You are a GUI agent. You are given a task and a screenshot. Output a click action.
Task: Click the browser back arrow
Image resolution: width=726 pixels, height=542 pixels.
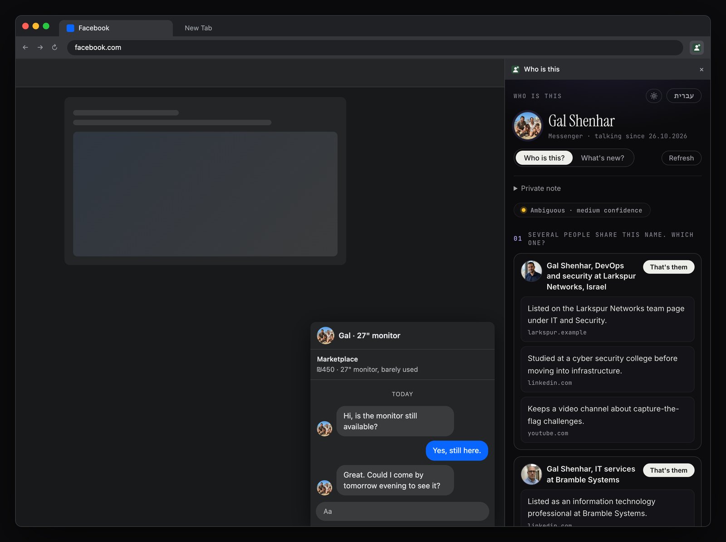click(x=25, y=47)
